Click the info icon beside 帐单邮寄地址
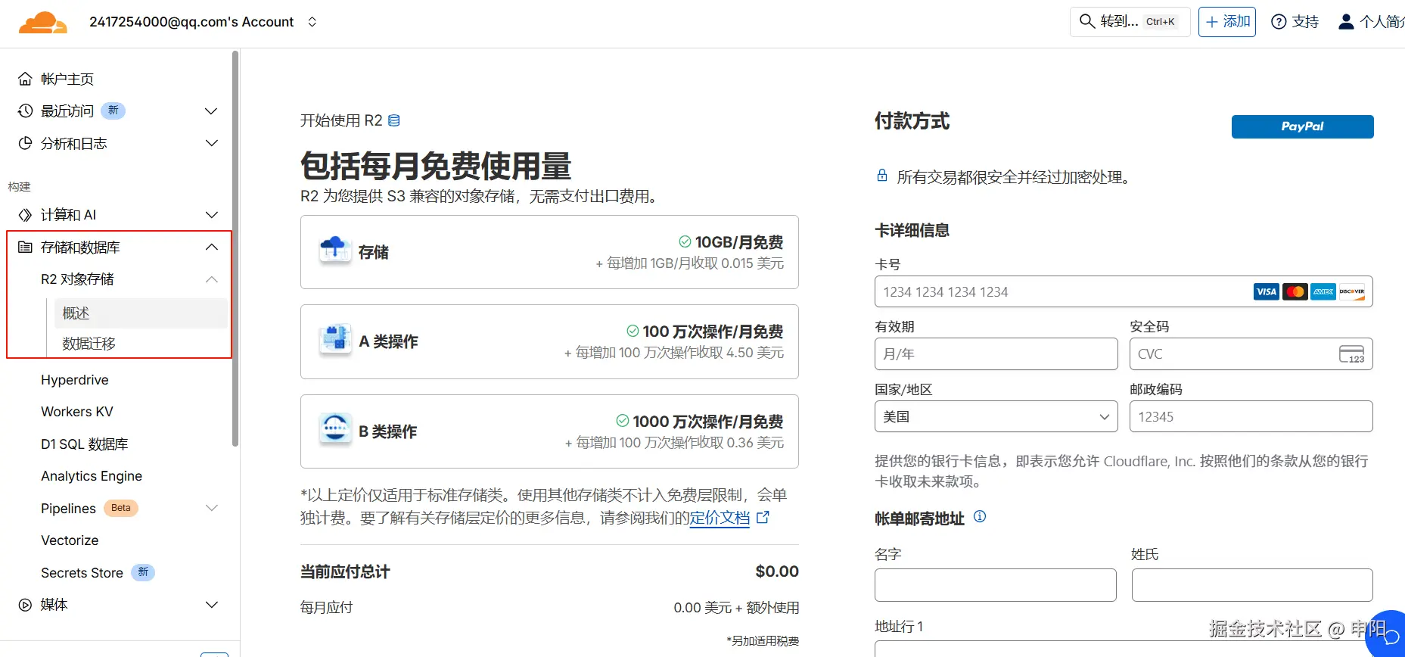Screen dimensions: 1405x657 click(x=980, y=517)
